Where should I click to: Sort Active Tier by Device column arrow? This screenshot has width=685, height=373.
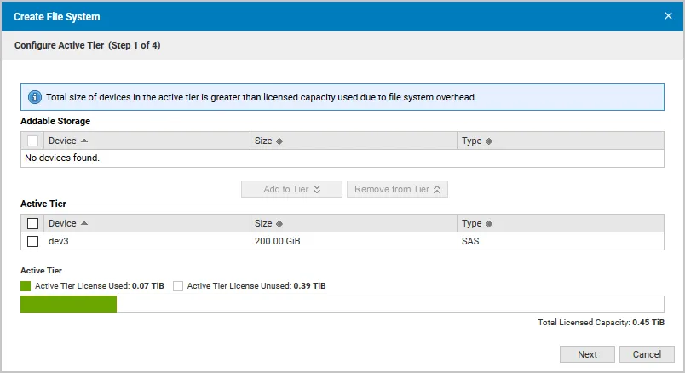click(x=84, y=223)
